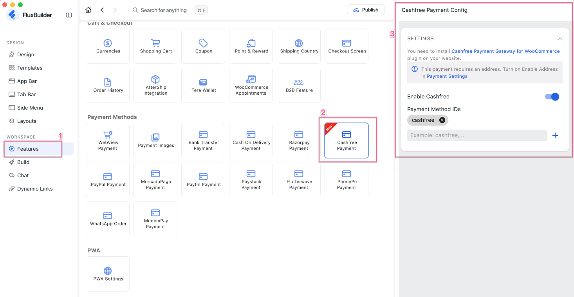
Task: Navigate forward with right chevron
Action: [x=115, y=10]
